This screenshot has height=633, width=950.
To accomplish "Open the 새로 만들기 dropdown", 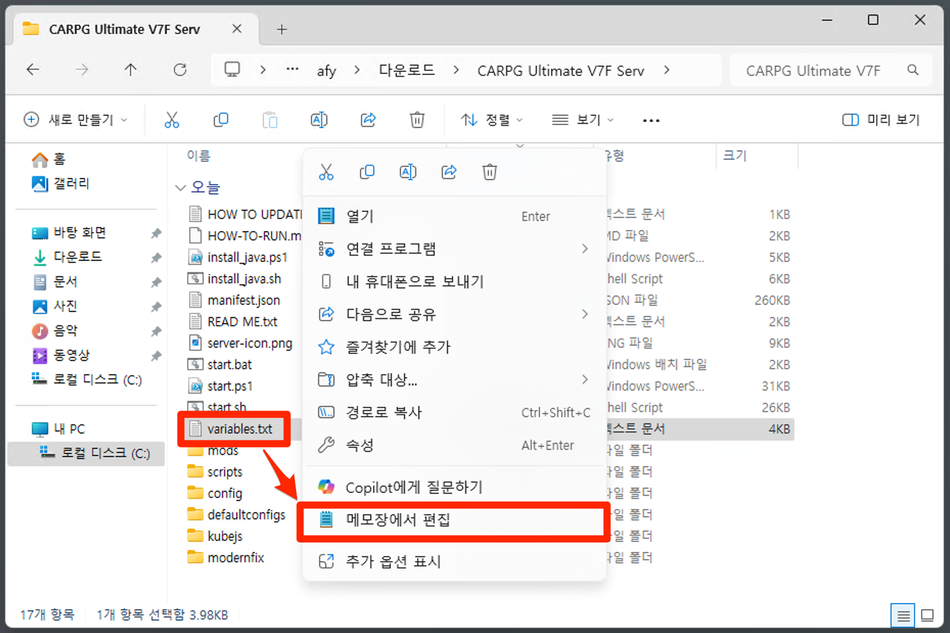I will (x=76, y=120).
